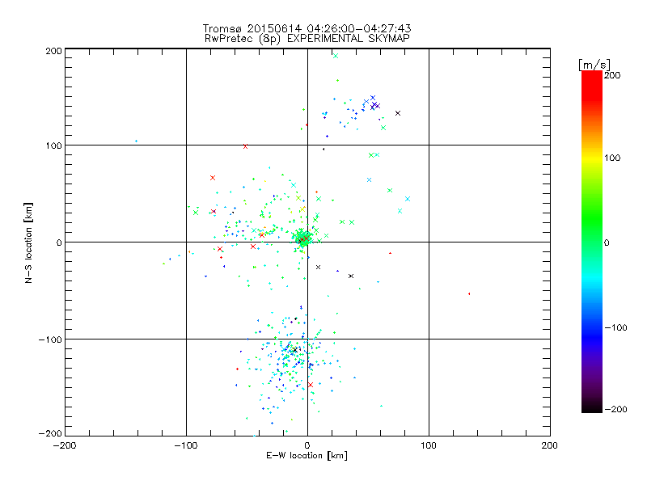Screen dimensions: 647x485
Task: Click the colorbar tick label "100"
Action: 612,158
